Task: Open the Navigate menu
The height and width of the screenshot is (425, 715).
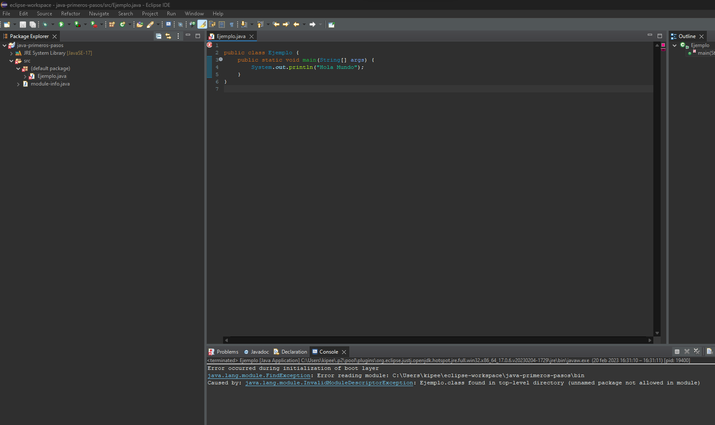Action: pos(99,14)
